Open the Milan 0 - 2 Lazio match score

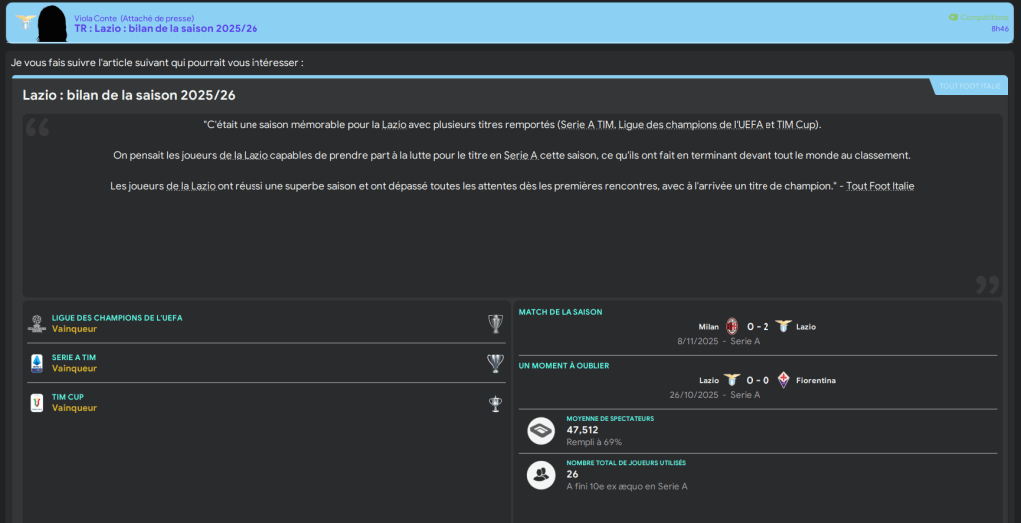point(758,326)
